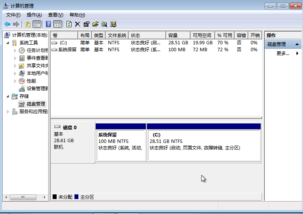Viewport: 303px width, 214px height.
Task: Click 更多... in the actions pane
Action: click(x=282, y=53)
